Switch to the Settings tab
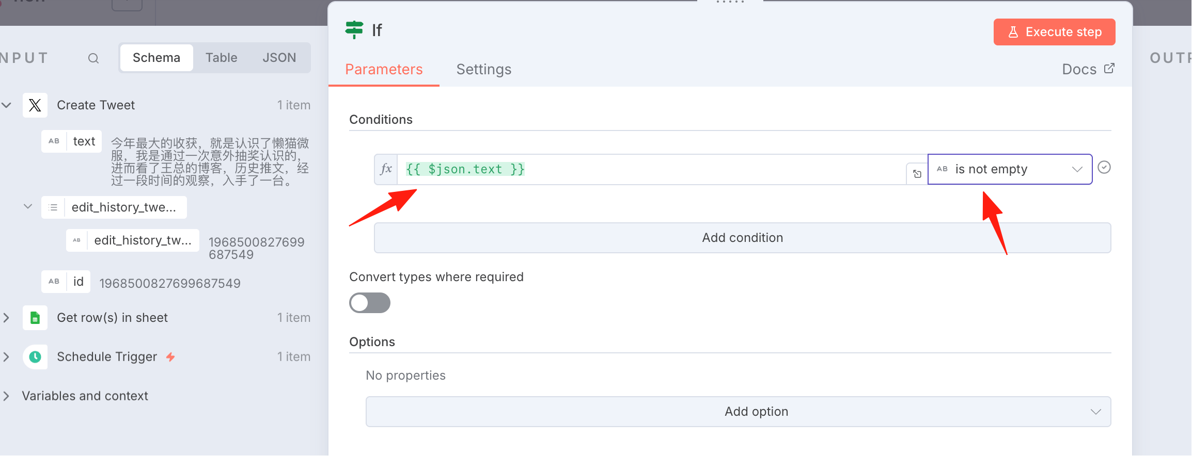This screenshot has height=456, width=1192. [484, 69]
